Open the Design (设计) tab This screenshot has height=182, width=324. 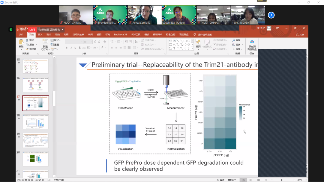[49, 35]
